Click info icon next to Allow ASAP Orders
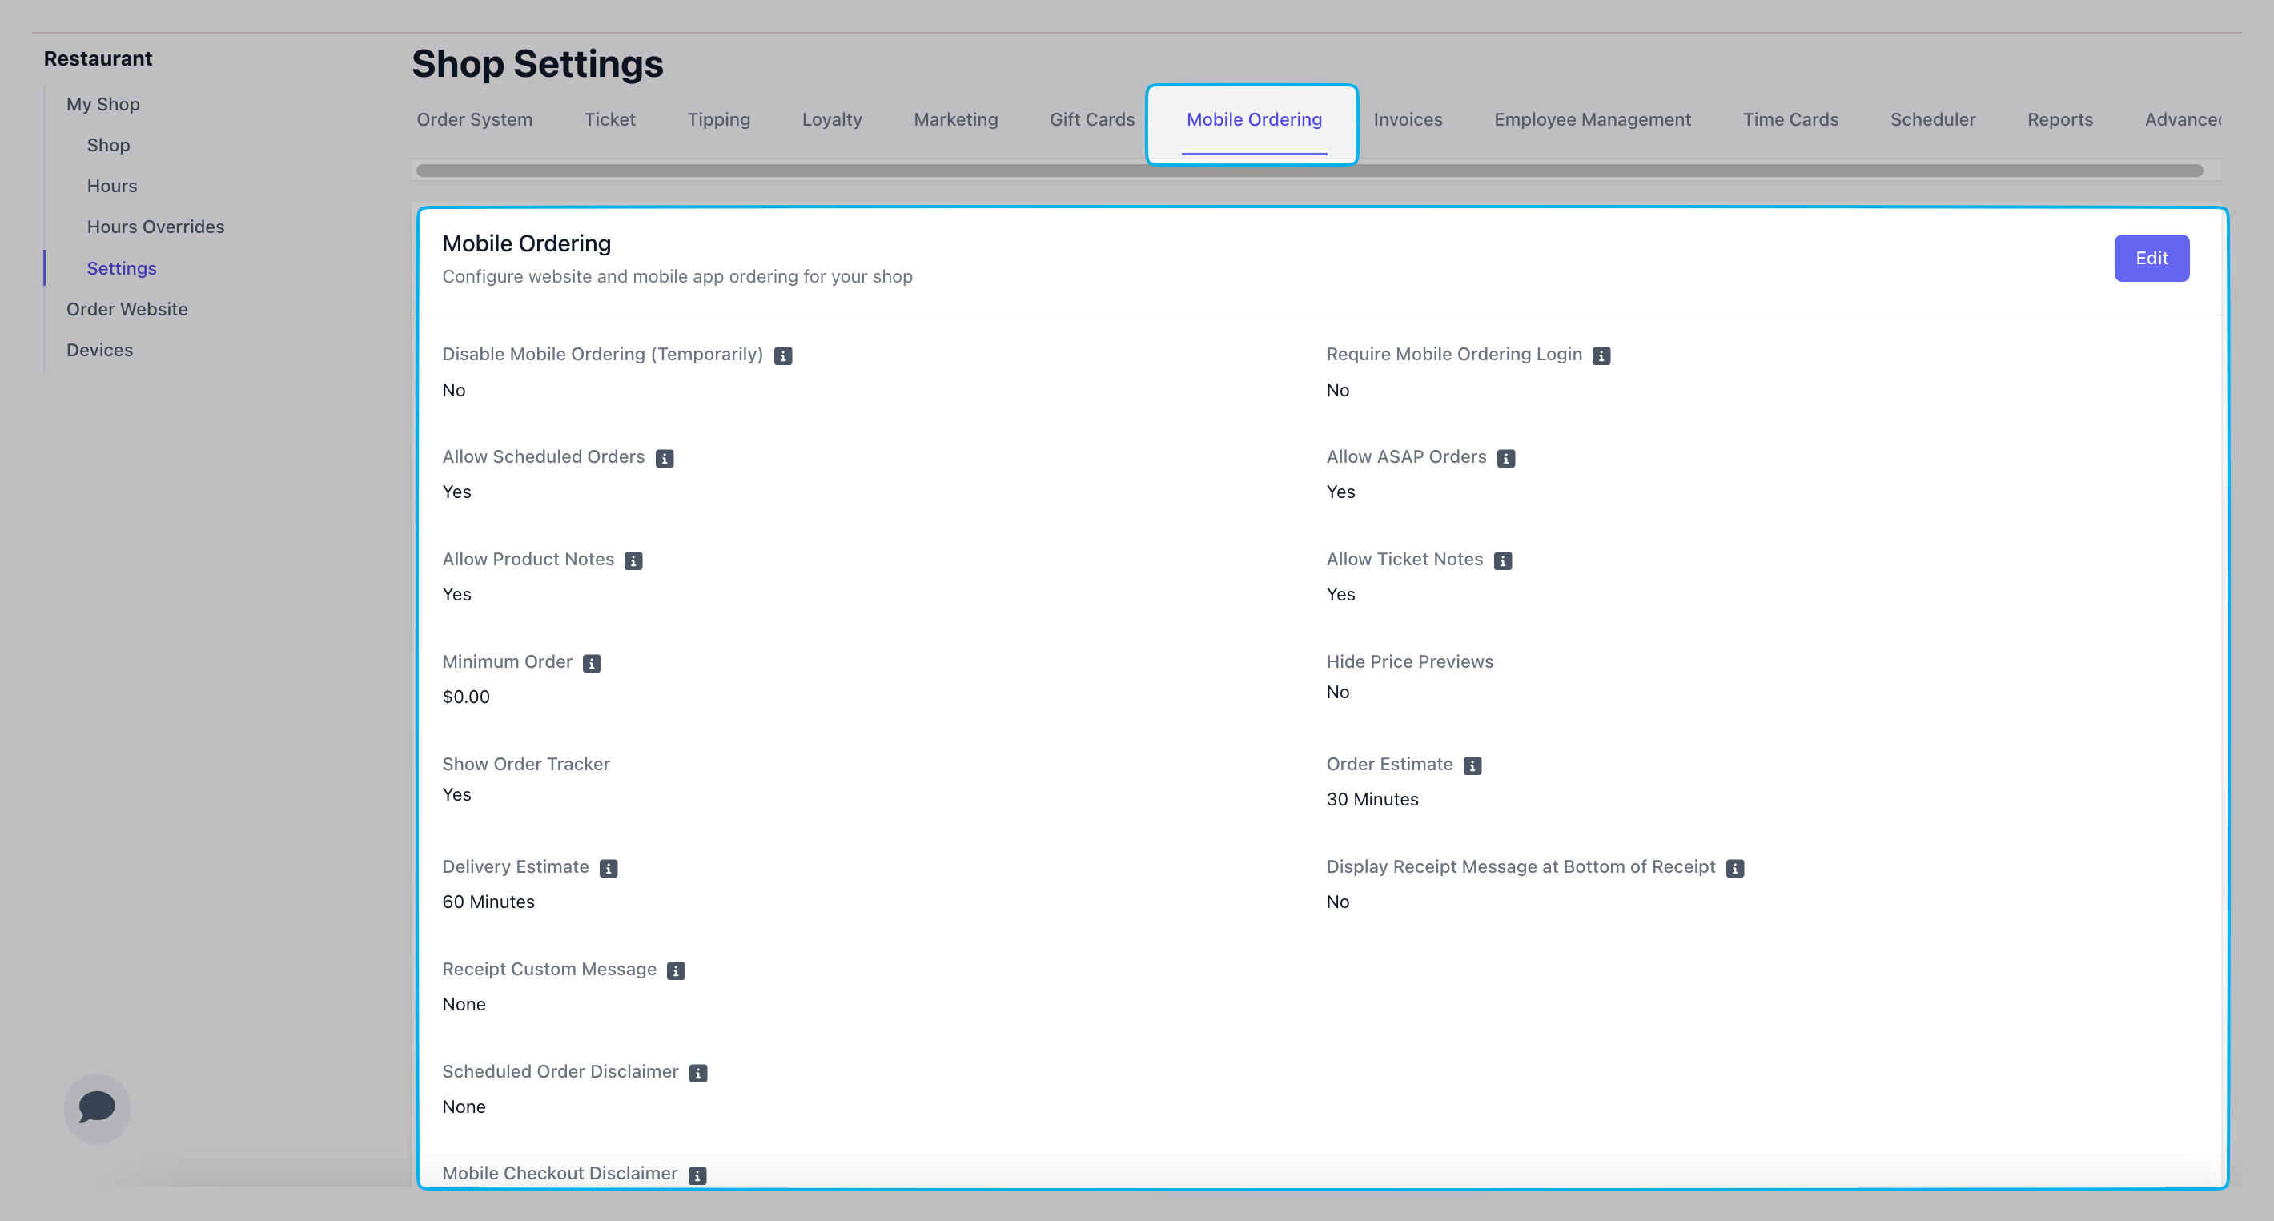 1505,458
